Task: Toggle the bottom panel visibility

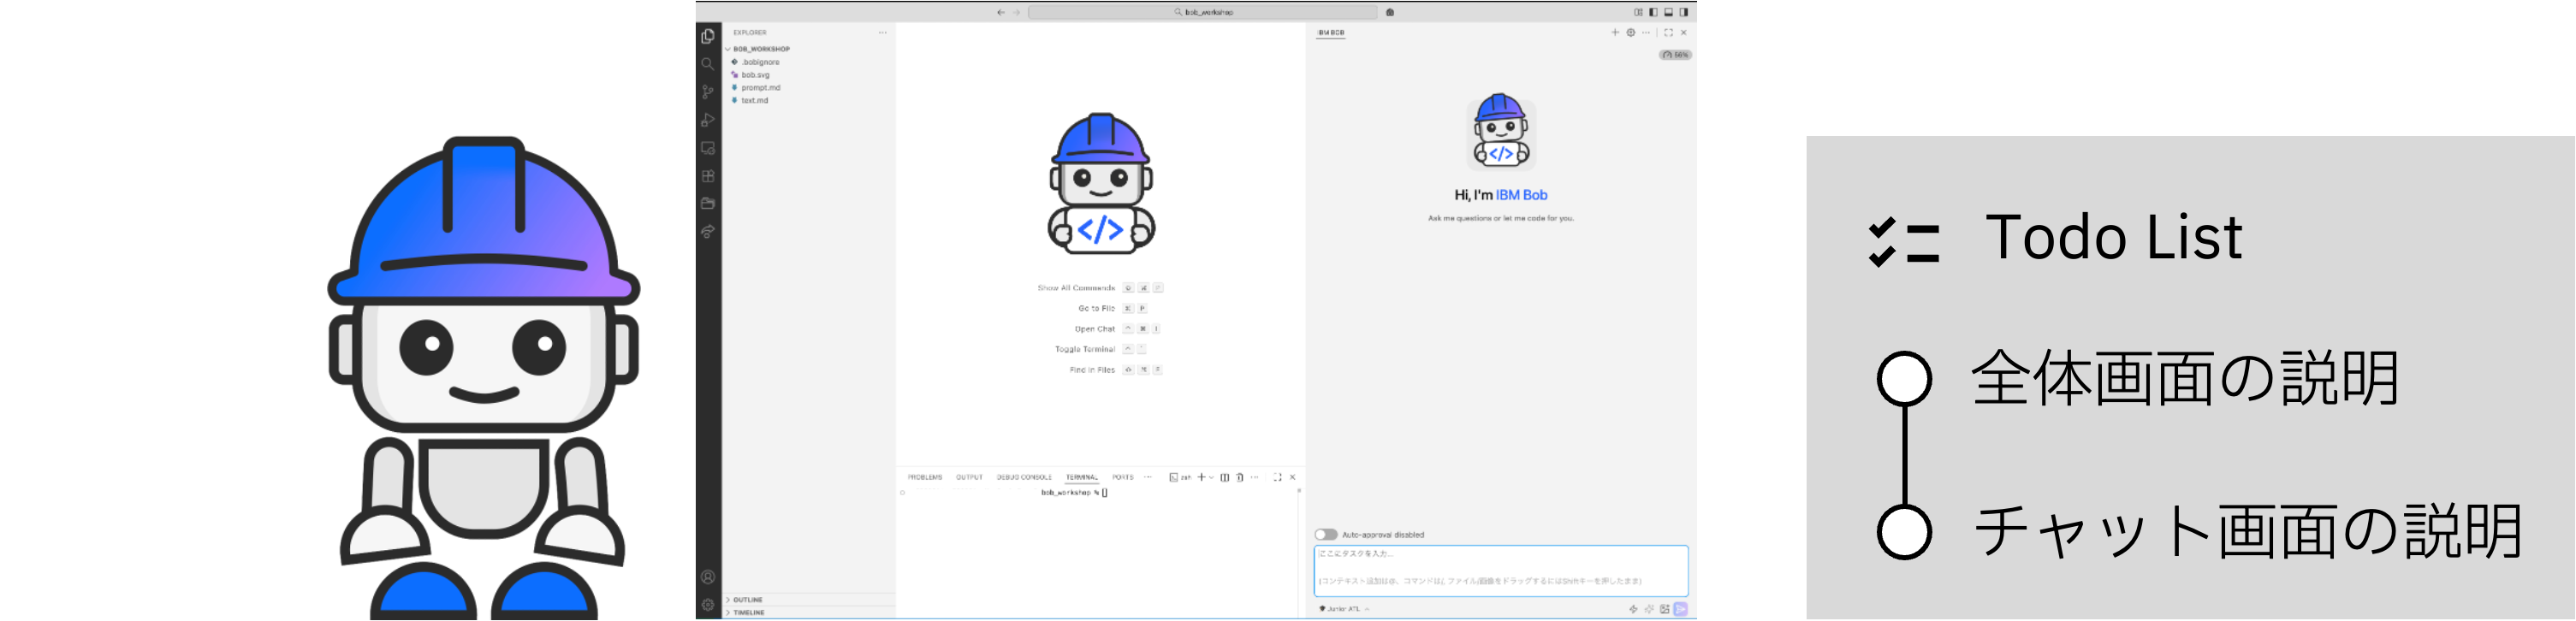Action: point(1668,13)
